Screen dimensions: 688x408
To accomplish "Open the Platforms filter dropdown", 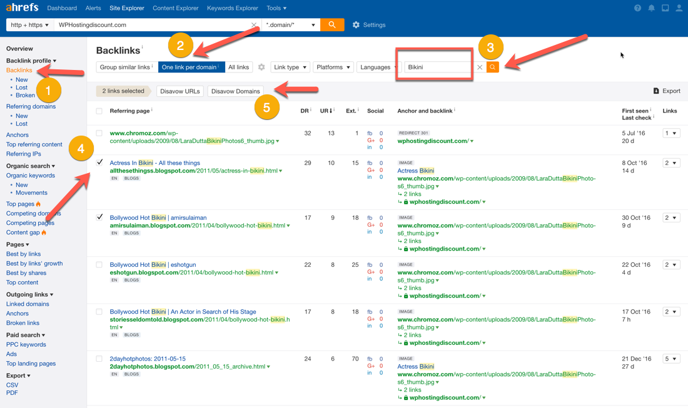I will click(333, 67).
